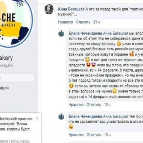Like Елена Чечендаева's long reply via Нравится
Screen dimensions: 143x143
(x=76, y=105)
